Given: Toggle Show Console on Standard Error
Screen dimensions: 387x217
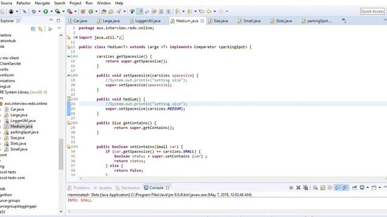Looking at the screenshot, I should pos(345,187).
